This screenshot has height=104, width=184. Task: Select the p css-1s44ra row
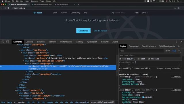tap(66, 58)
